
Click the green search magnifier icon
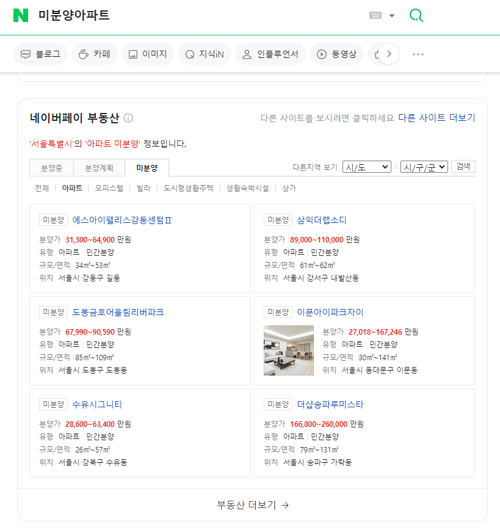click(x=416, y=15)
